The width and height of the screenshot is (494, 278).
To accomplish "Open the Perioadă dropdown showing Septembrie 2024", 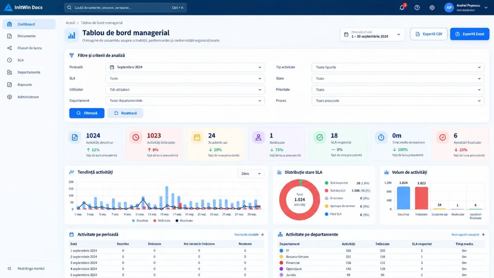I will click(x=185, y=67).
